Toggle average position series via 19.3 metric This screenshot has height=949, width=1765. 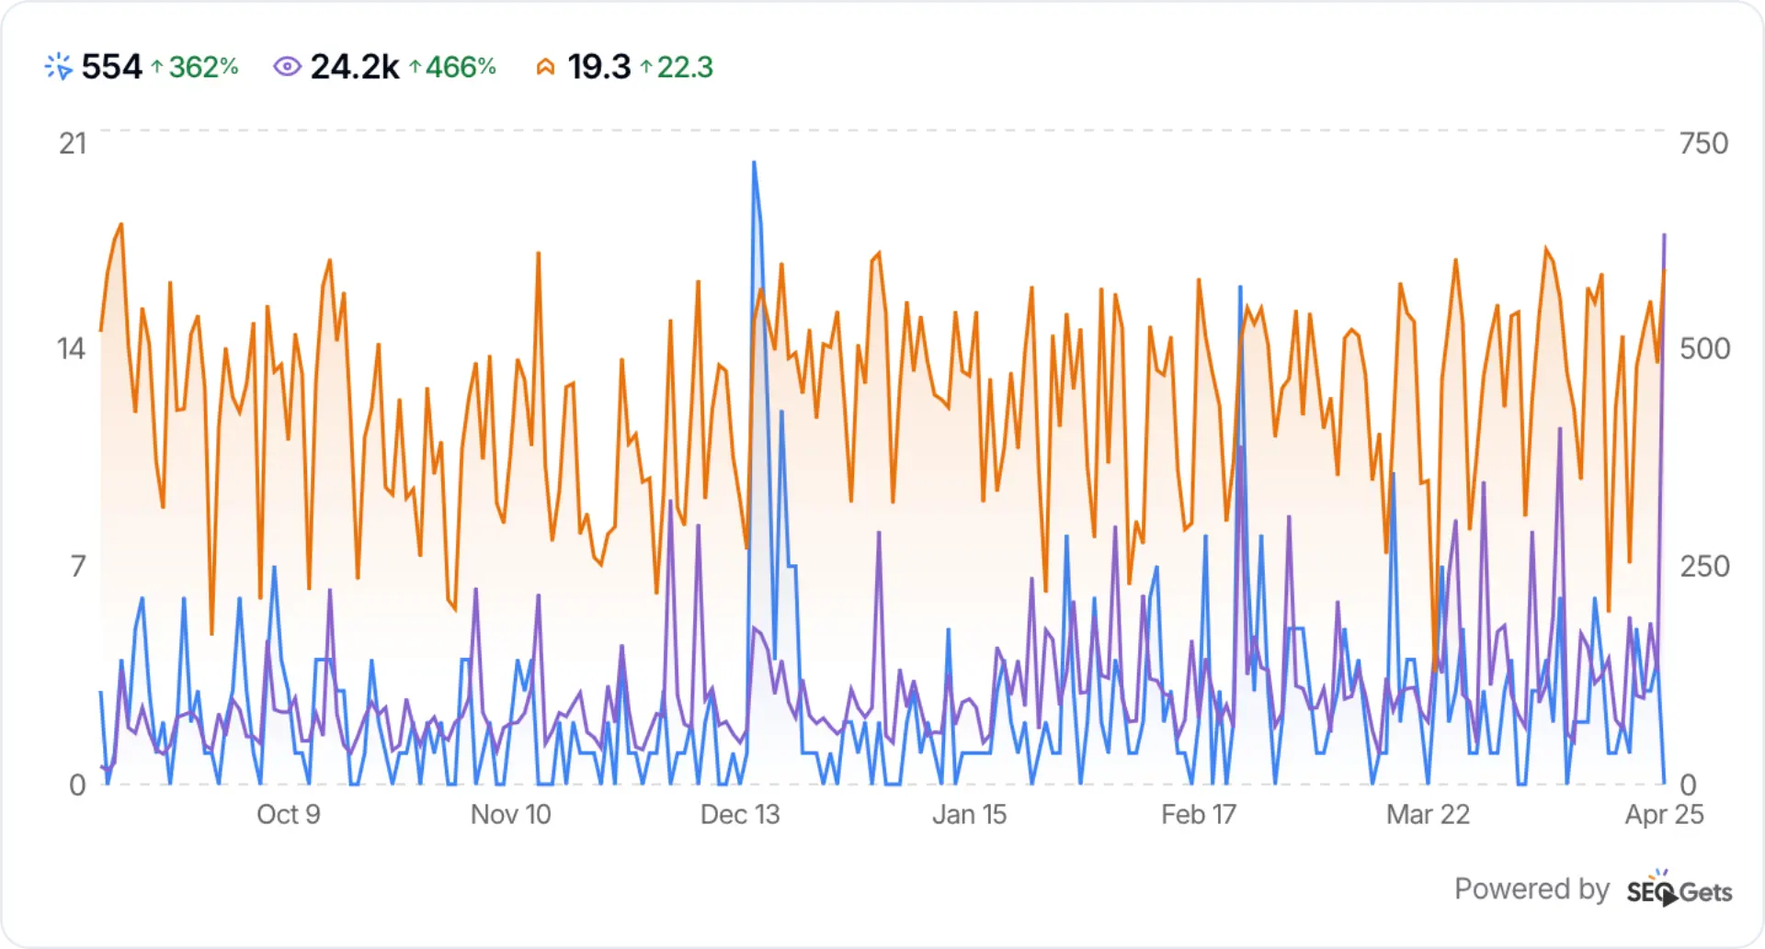(598, 66)
